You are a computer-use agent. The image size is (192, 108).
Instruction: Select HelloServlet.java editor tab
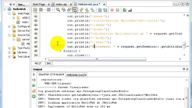pyautogui.click(x=89, y=4)
